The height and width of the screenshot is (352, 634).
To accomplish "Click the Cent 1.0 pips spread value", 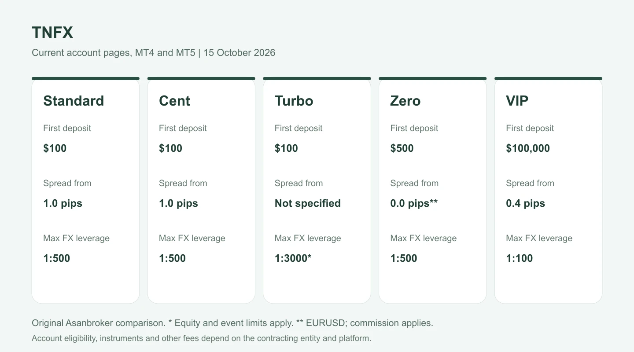I will pyautogui.click(x=178, y=203).
